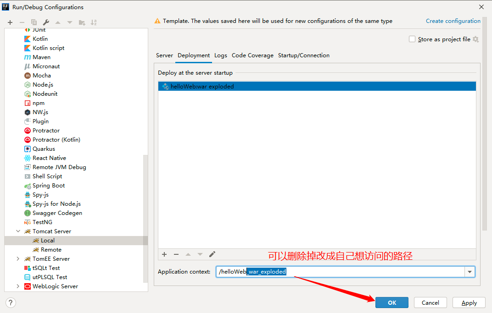The height and width of the screenshot is (313, 492).
Task: Select Remote under Tomcat Server
Action: point(51,250)
